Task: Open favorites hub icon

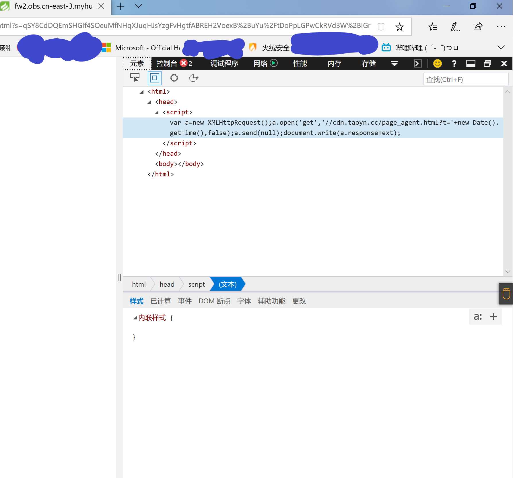Action: click(432, 27)
